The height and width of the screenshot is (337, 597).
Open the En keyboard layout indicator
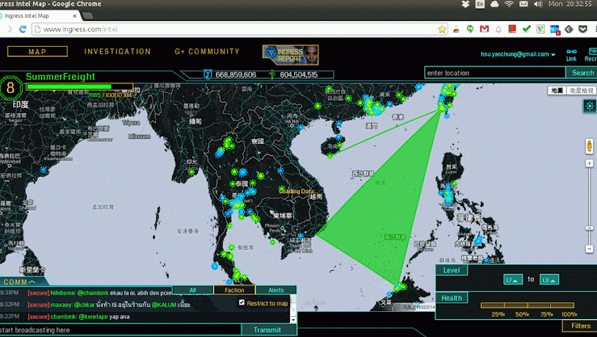point(480,4)
